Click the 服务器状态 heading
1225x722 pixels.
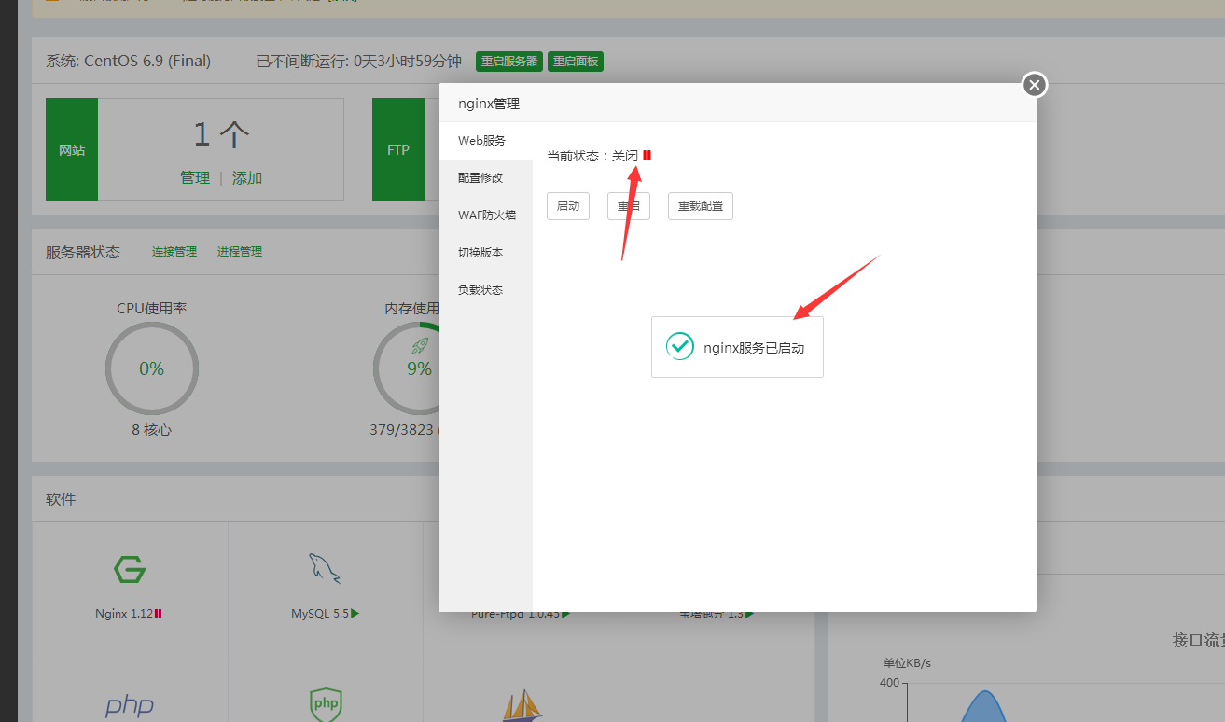[x=83, y=252]
